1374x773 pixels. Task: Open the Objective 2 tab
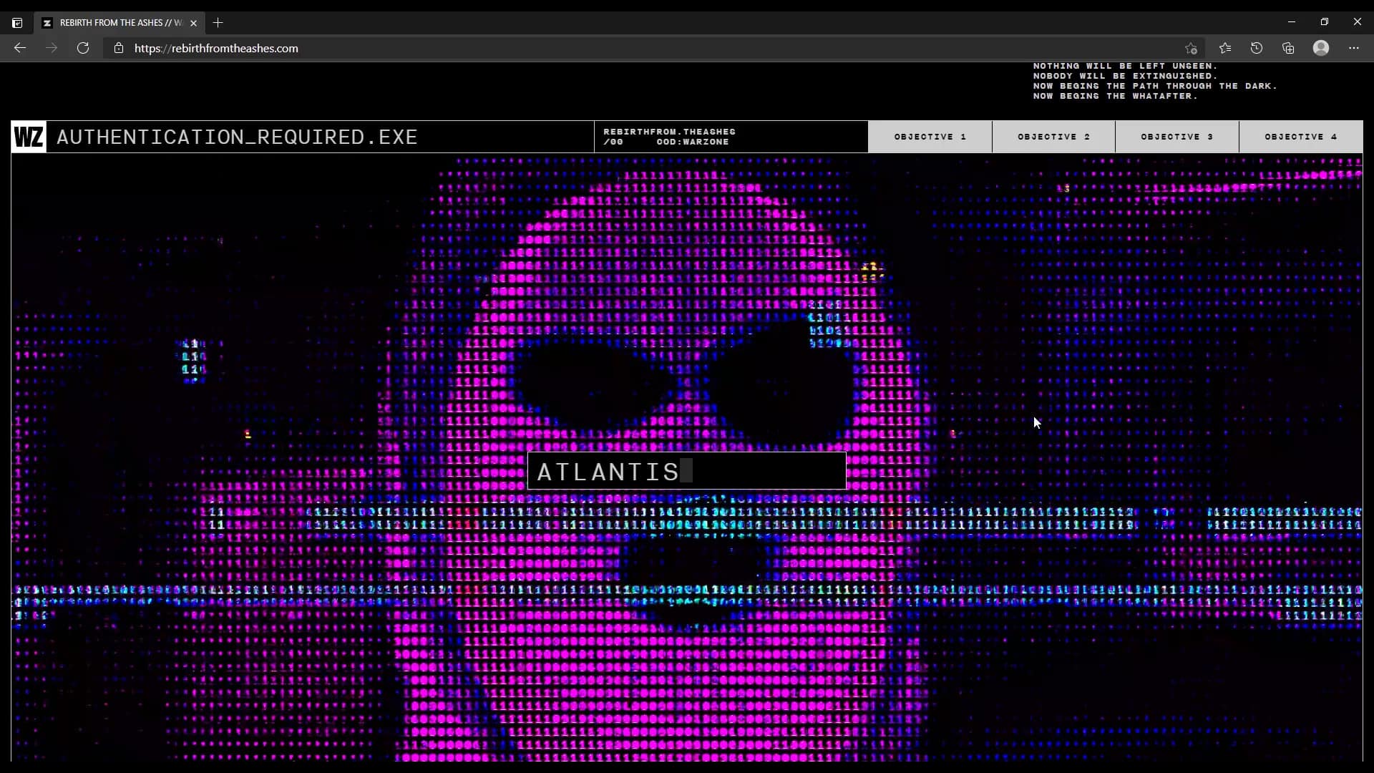1053,137
